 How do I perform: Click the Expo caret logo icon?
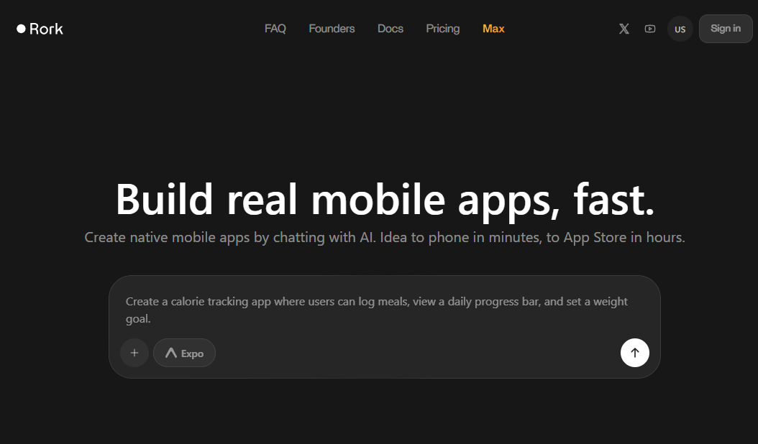(x=170, y=353)
